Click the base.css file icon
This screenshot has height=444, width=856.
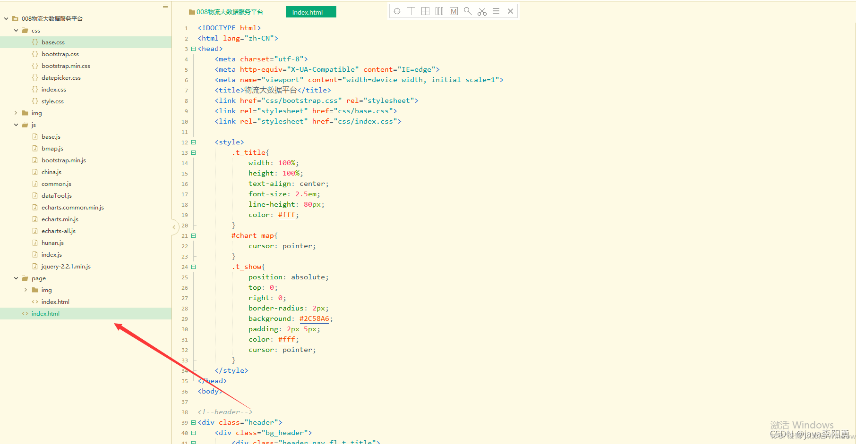coord(35,42)
